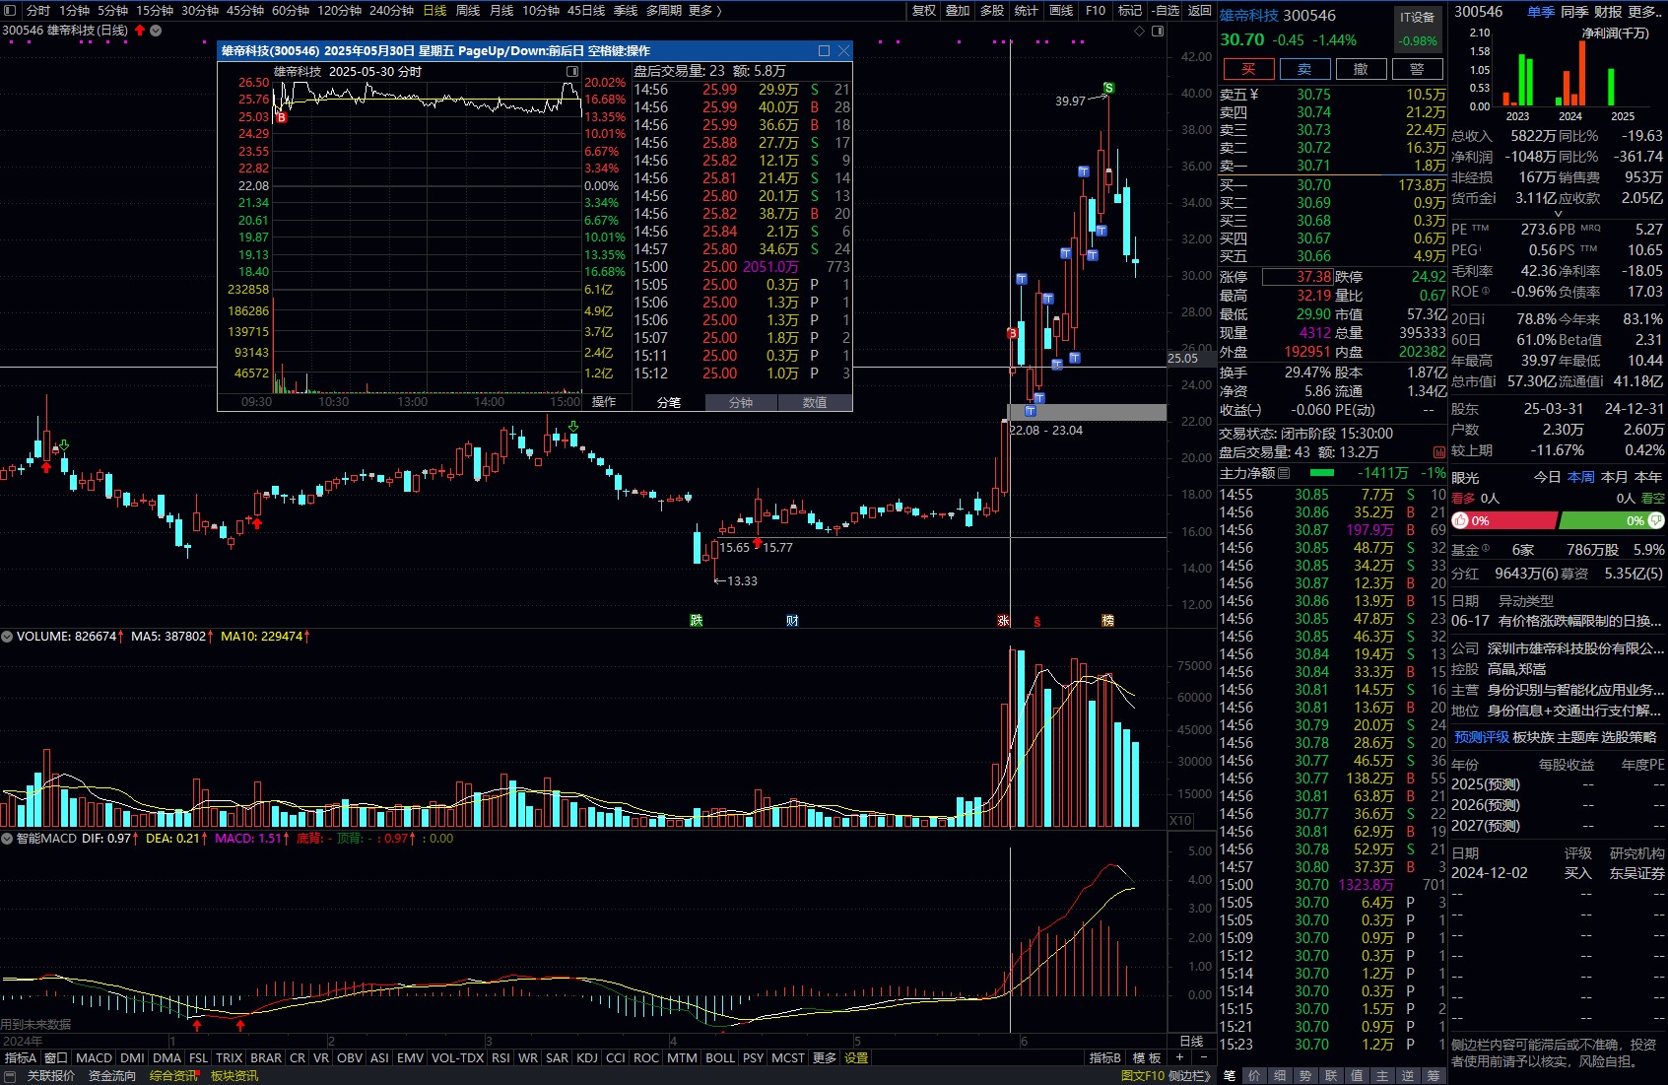Open the 主题库 tab
This screenshot has width=1668, height=1085.
point(1579,737)
